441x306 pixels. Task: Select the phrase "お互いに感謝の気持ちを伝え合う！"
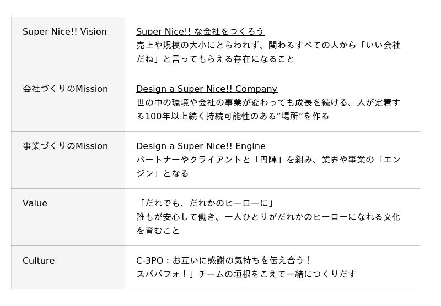tap(243, 261)
